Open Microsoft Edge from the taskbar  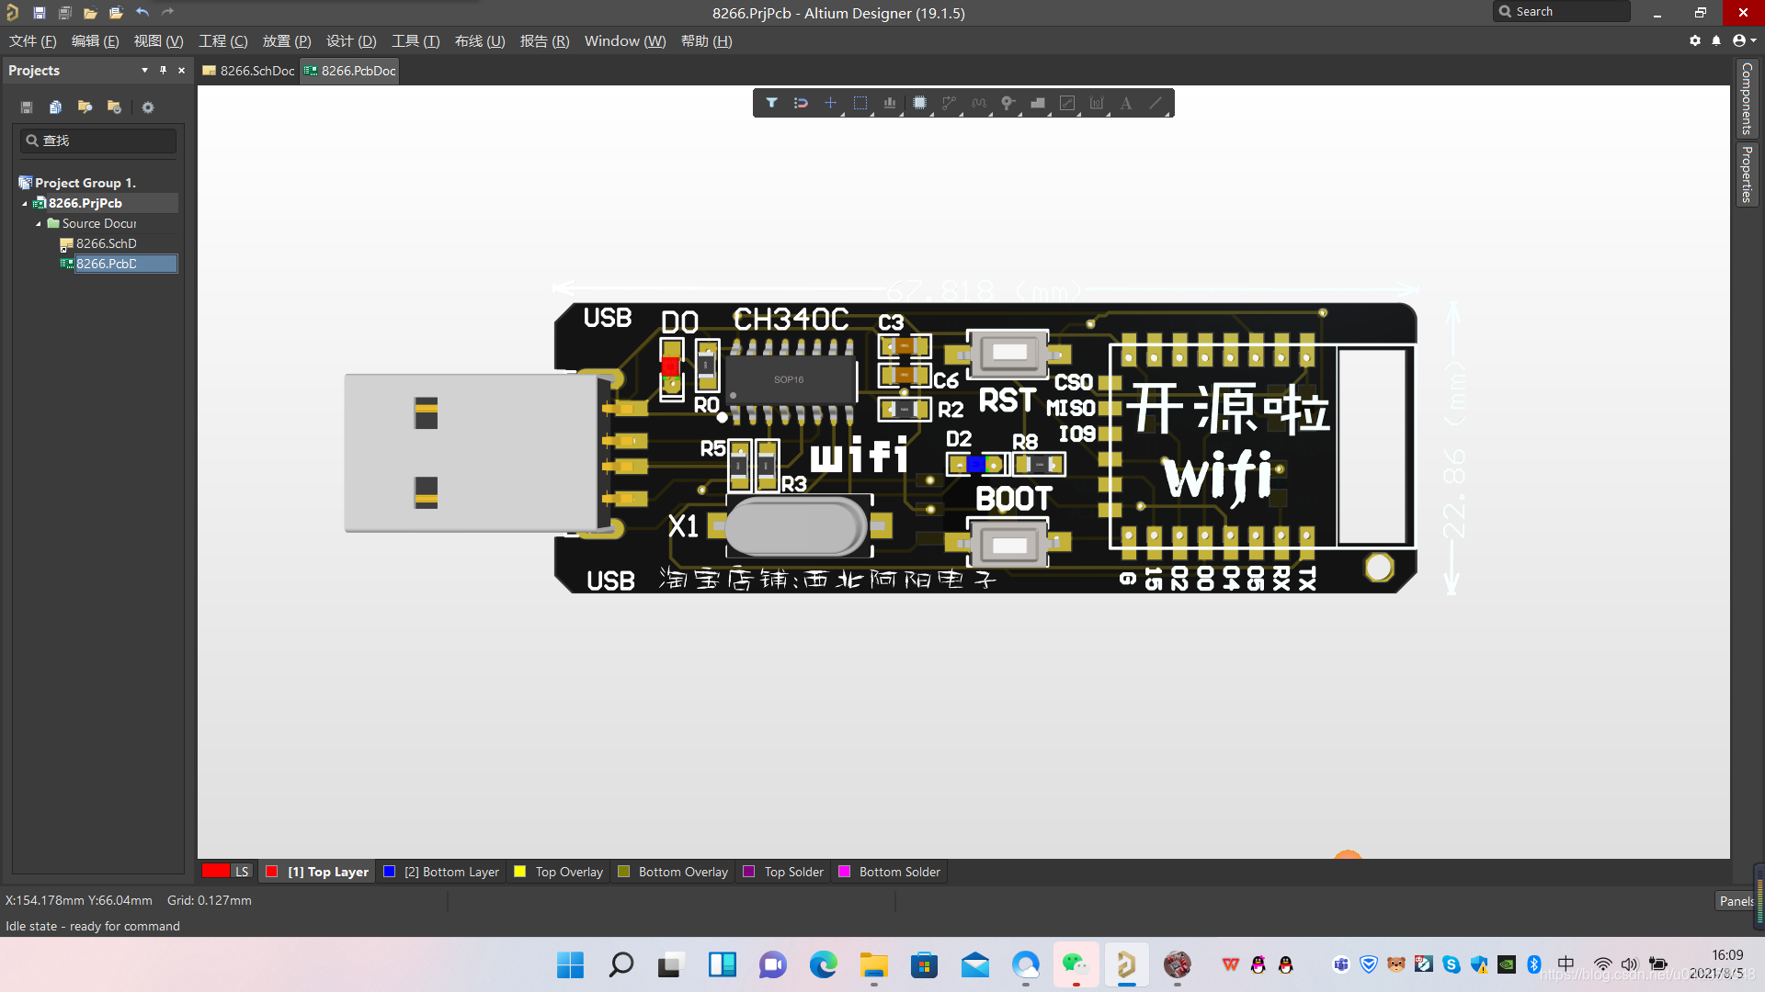tap(824, 964)
